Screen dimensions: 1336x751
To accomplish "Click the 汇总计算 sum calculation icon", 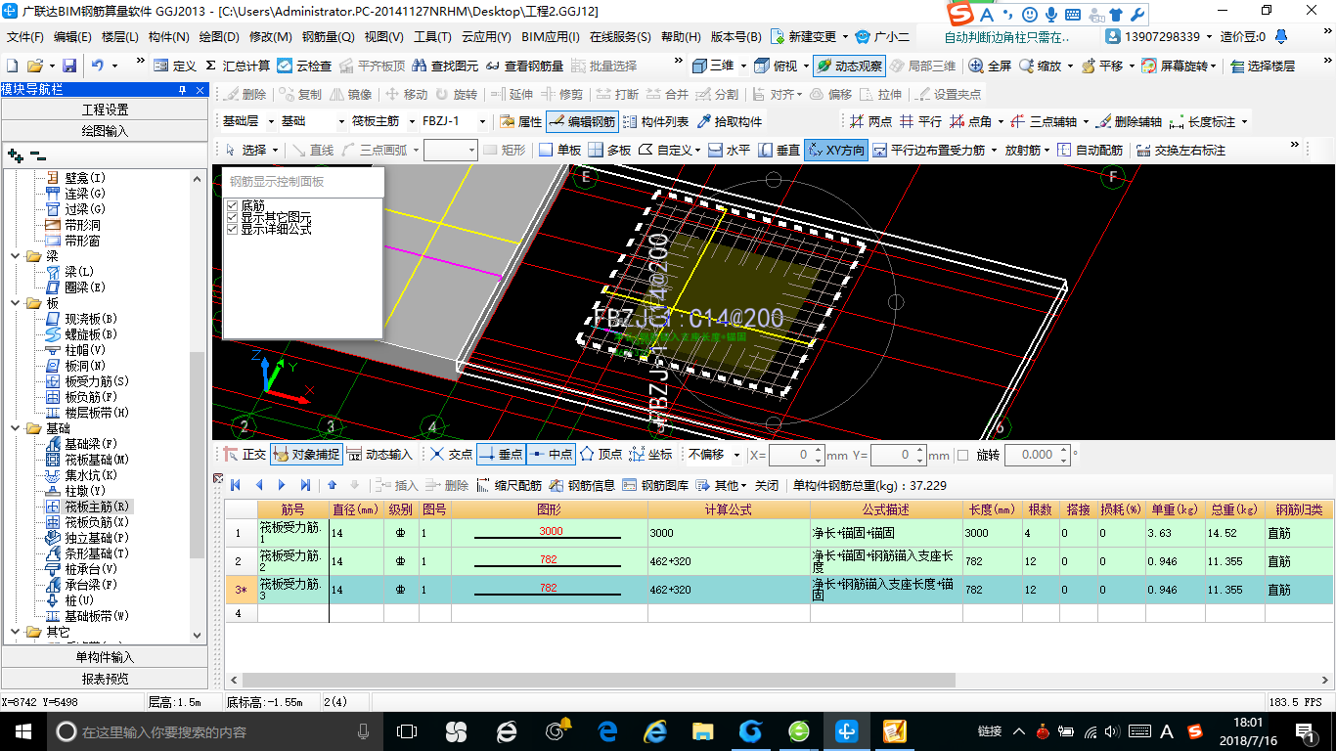I will (238, 66).
